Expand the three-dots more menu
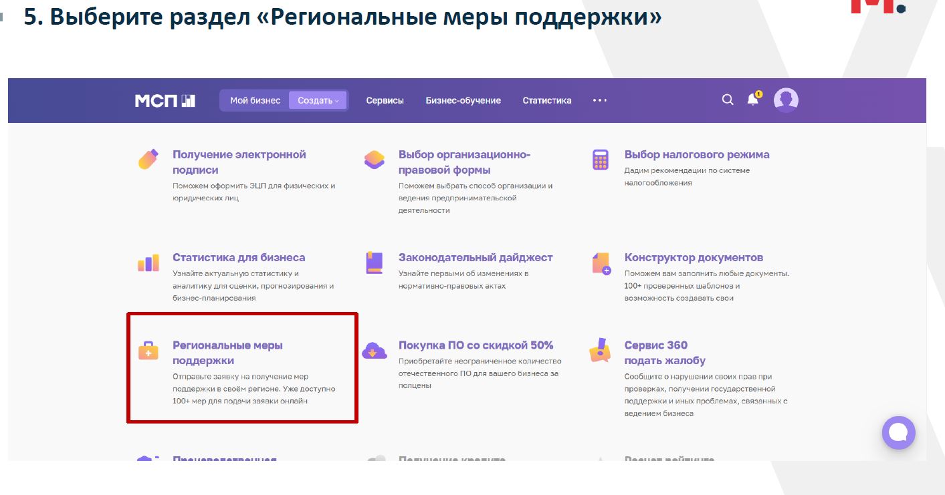 [599, 101]
